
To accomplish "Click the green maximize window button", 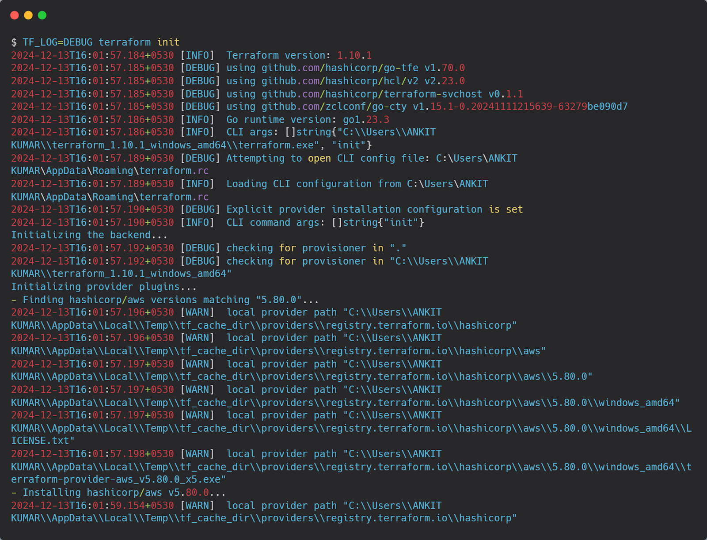I will [x=42, y=15].
